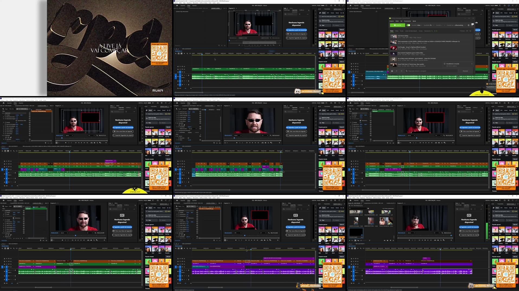This screenshot has width=519, height=291.
Task: Toggle the Smart Mode switch in the downloader
Action: (x=408, y=25)
